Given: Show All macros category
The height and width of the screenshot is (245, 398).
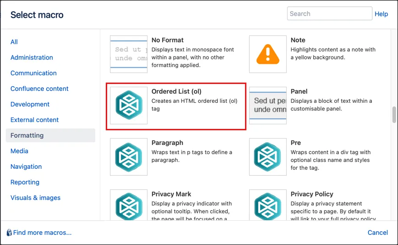Looking at the screenshot, I should [14, 42].
